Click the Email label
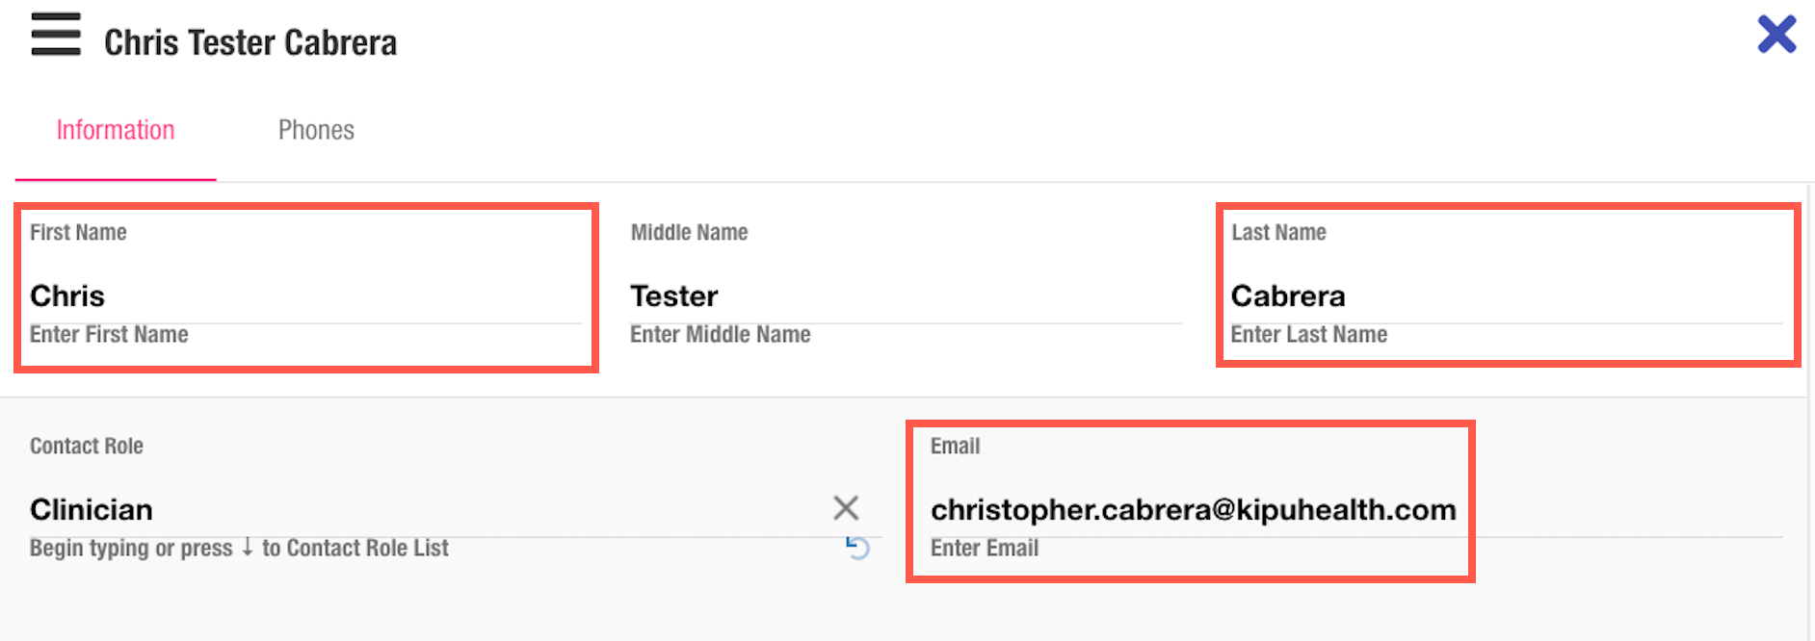Screen dimensions: 1815x641 click(955, 446)
